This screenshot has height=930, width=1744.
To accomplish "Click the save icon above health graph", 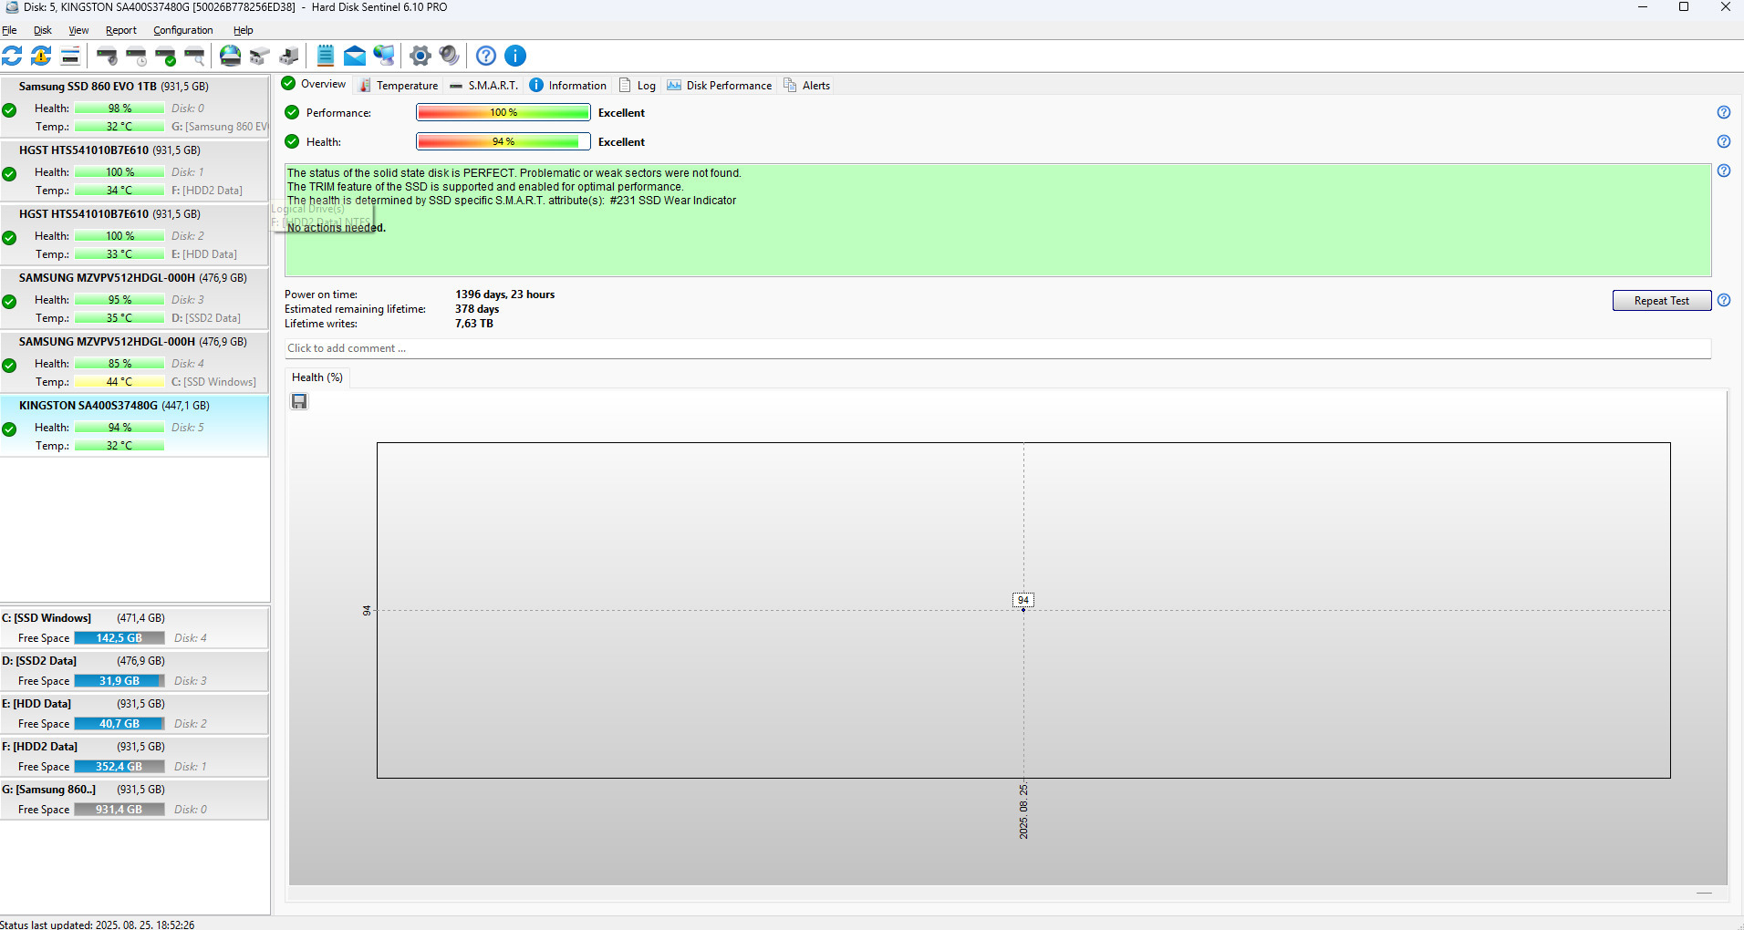I will [299, 401].
